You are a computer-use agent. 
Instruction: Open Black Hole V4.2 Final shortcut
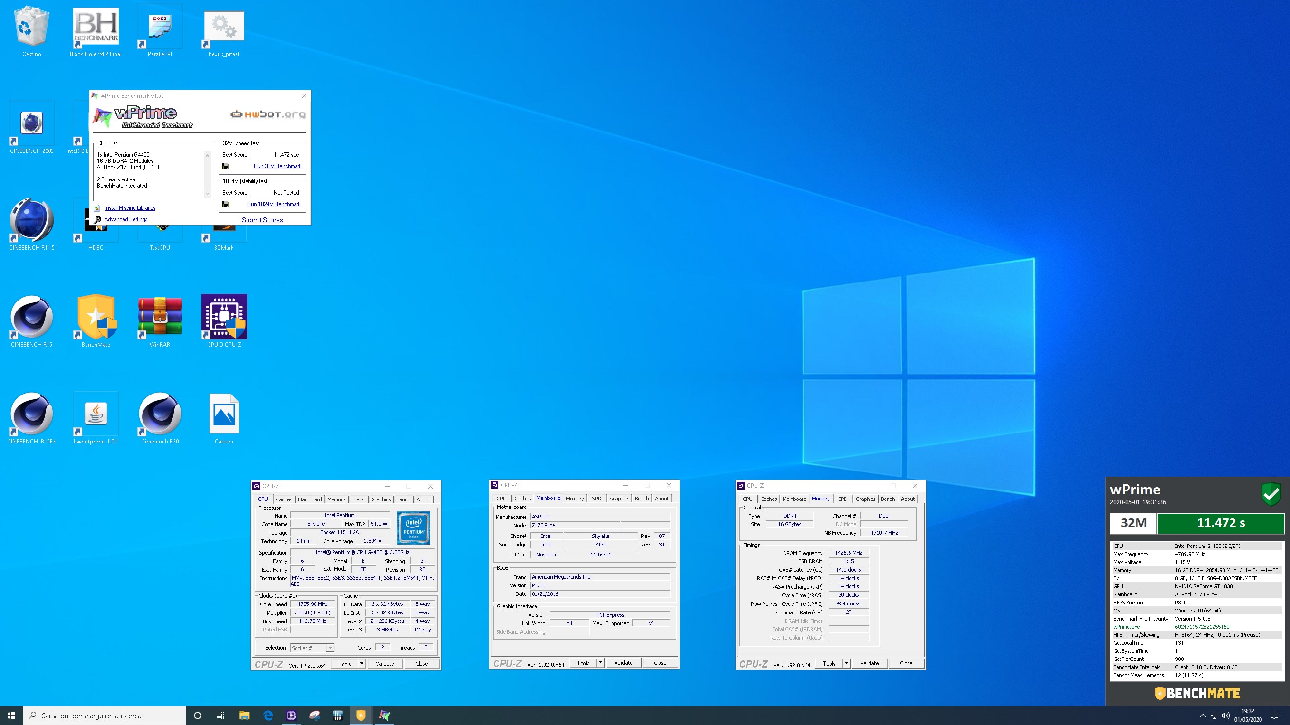(96, 31)
